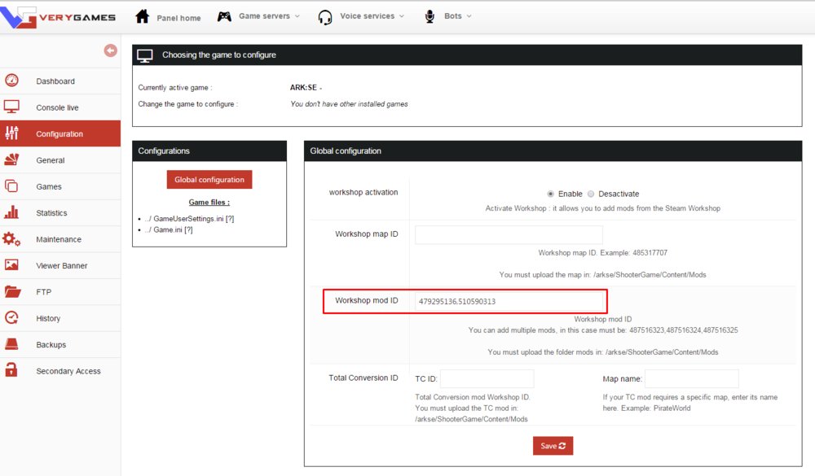The height and width of the screenshot is (476, 815).
Task: Save the global configuration
Action: pos(553,446)
